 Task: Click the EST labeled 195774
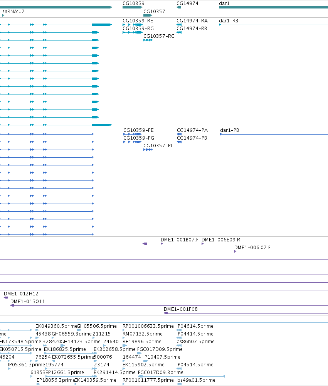pos(54,365)
